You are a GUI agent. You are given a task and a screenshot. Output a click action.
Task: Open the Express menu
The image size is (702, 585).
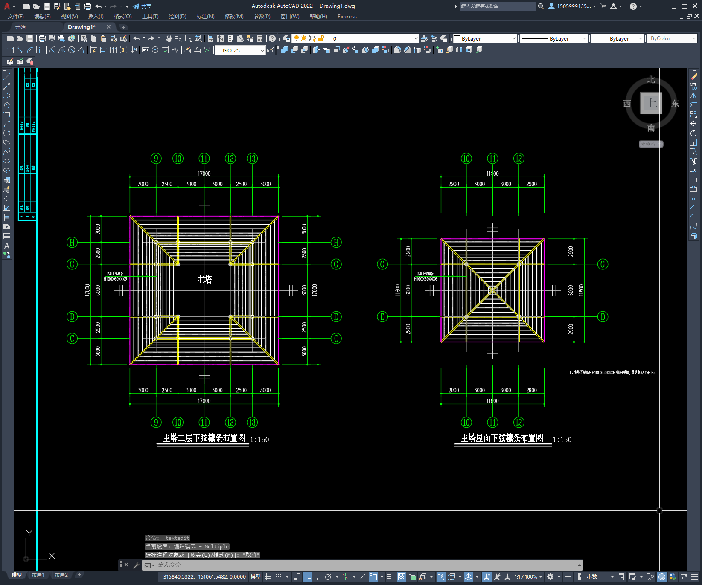(347, 17)
